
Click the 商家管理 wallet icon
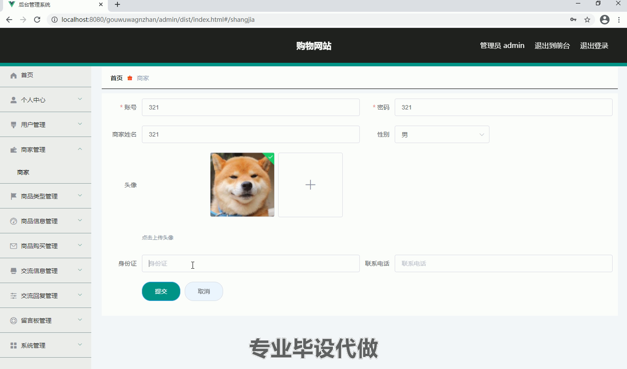click(14, 150)
